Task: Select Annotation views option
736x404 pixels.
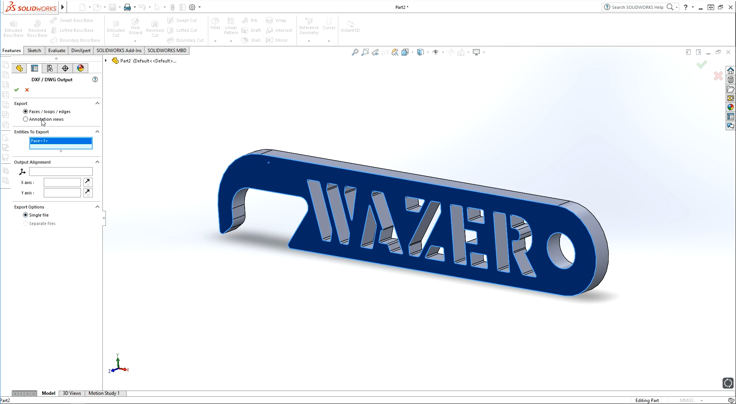Action: pyautogui.click(x=43, y=119)
